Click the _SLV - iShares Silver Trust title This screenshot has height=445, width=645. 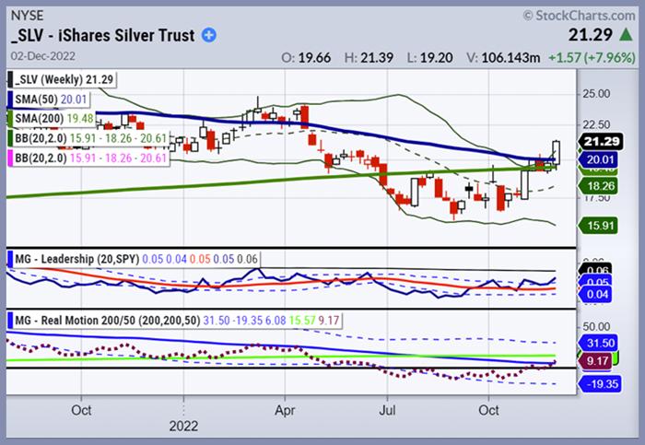coord(103,35)
